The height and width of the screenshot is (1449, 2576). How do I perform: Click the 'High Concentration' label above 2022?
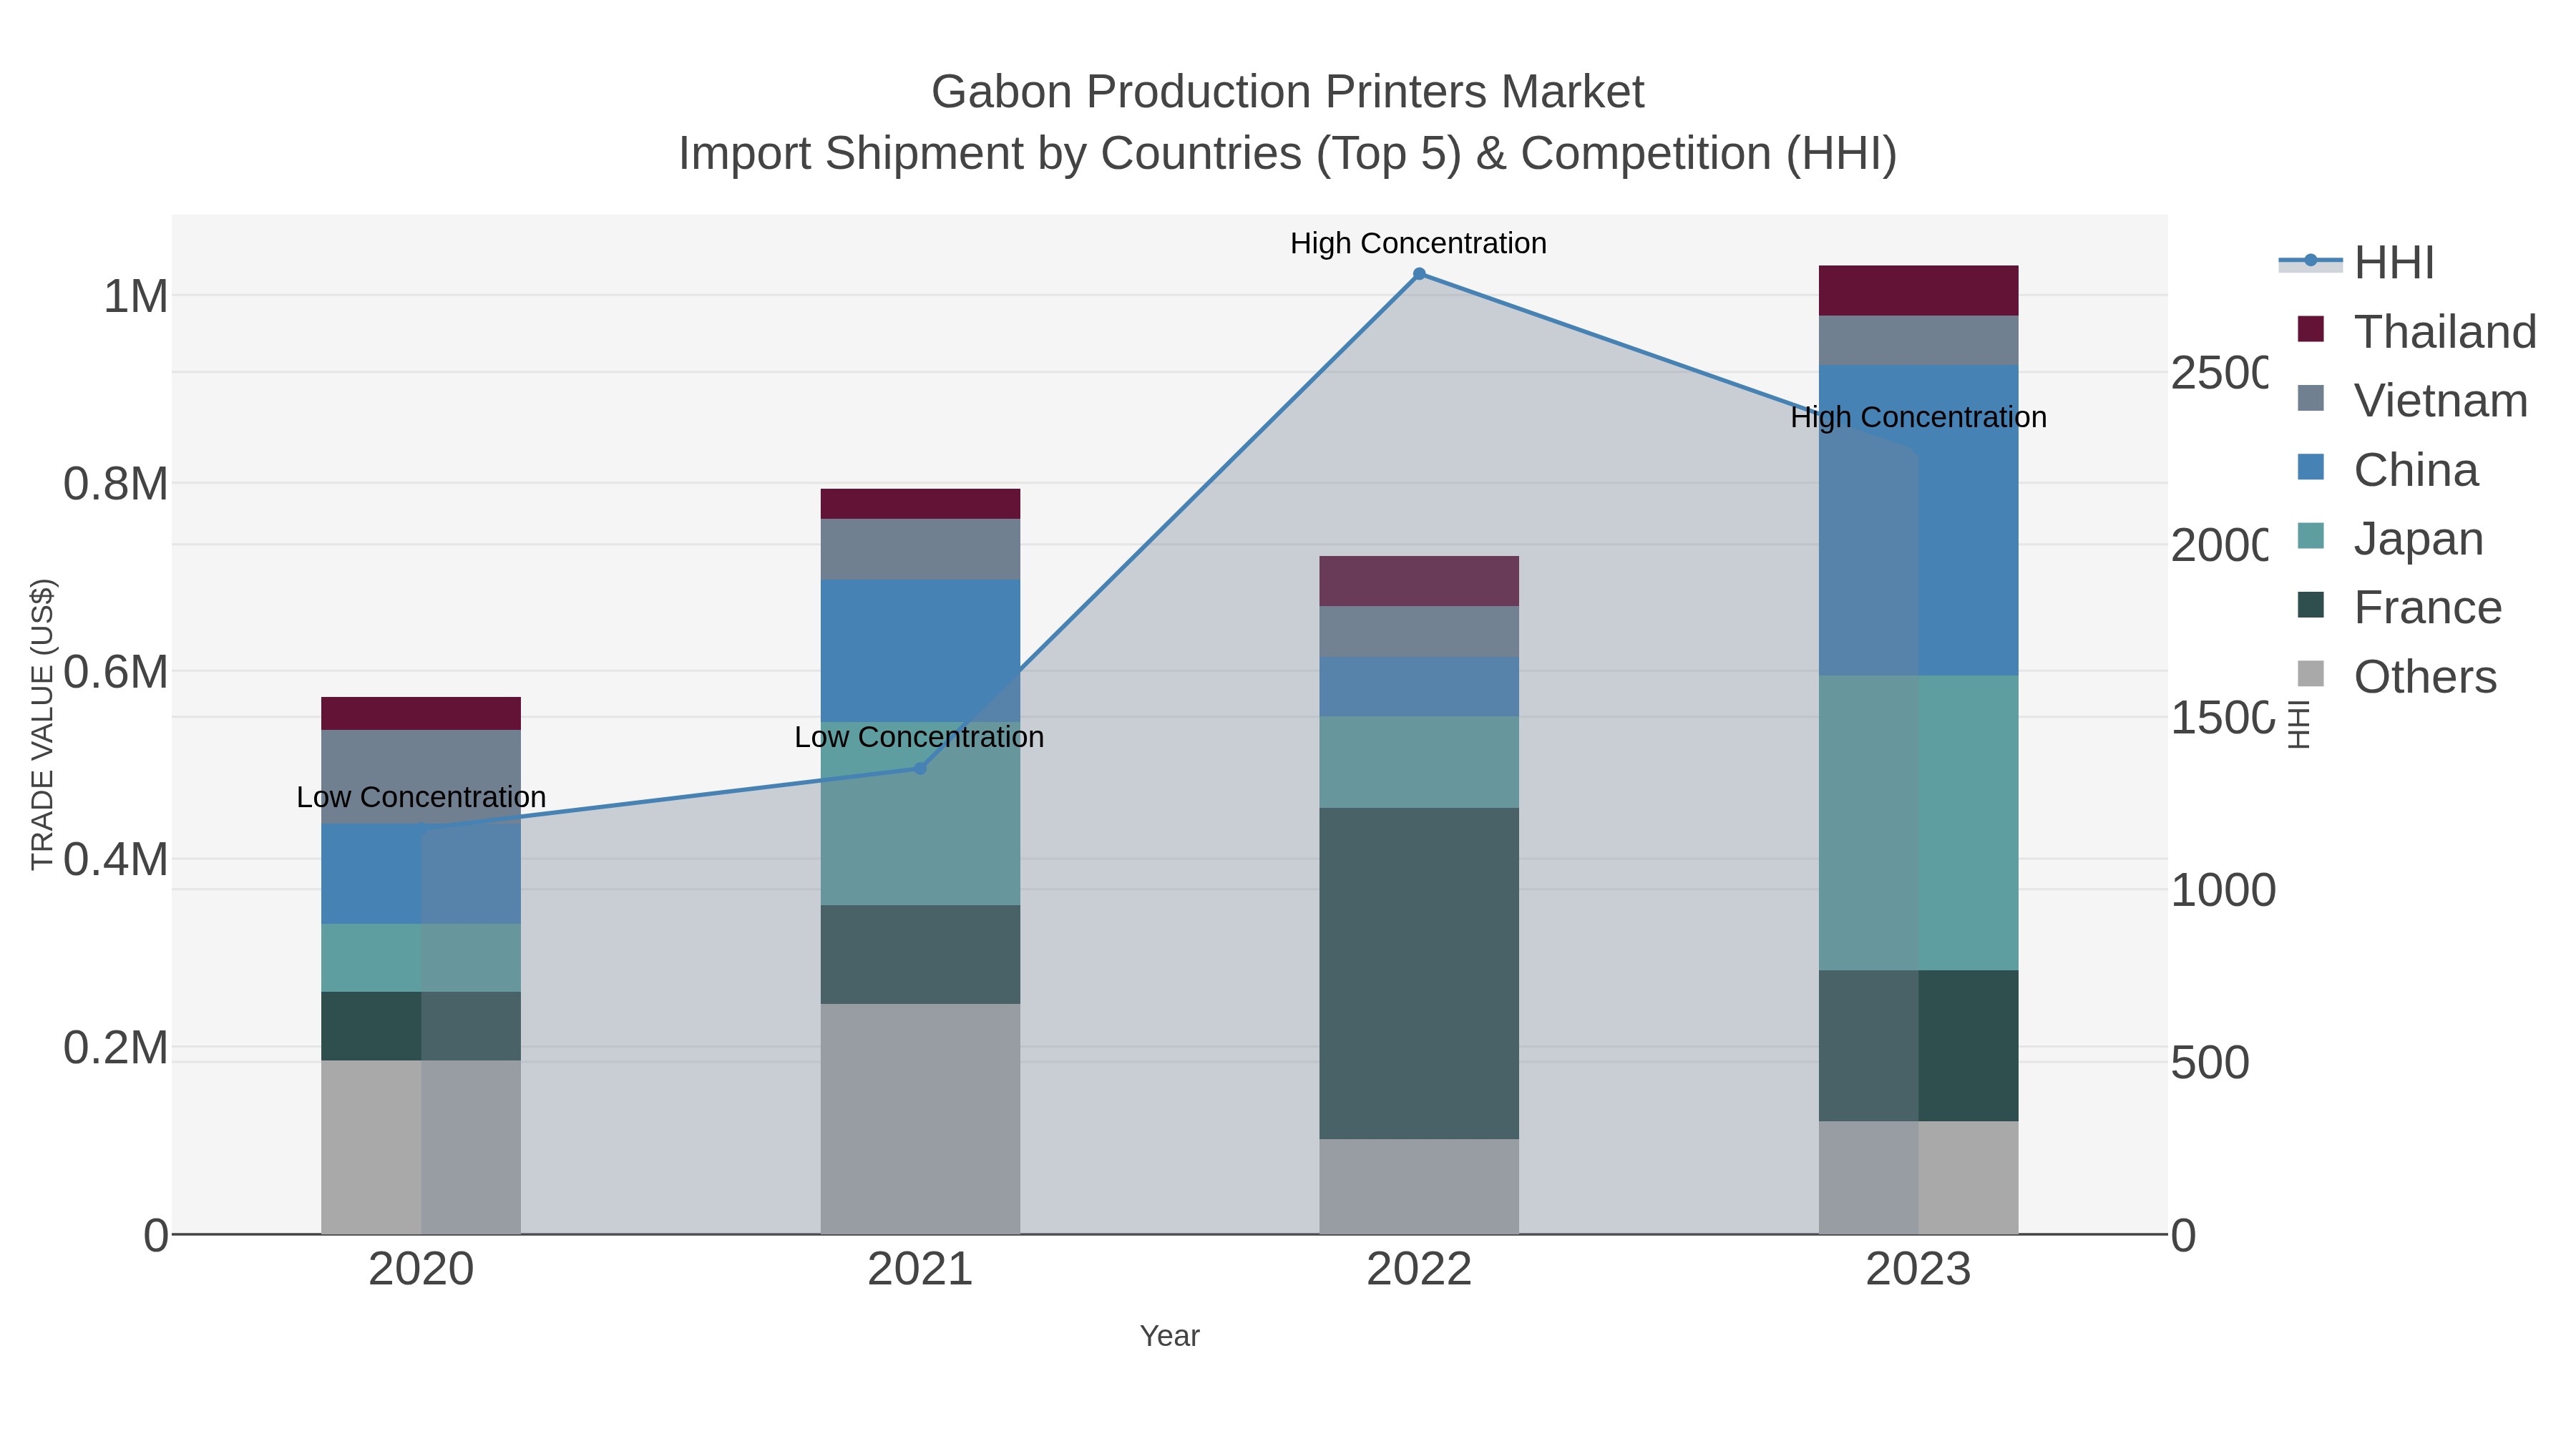point(1418,243)
